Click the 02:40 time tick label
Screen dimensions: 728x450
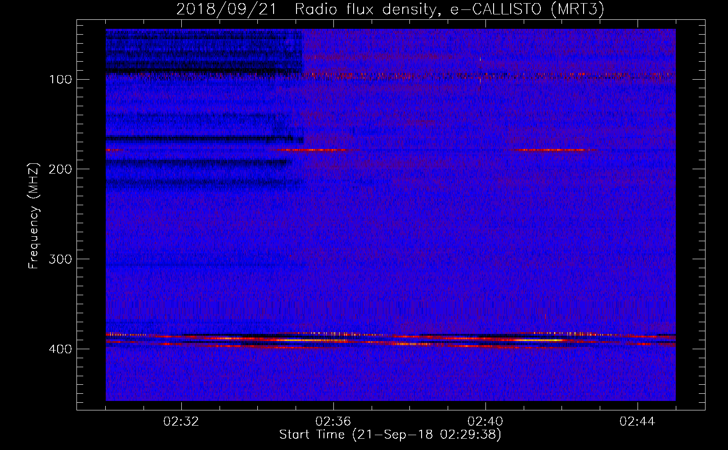click(x=485, y=422)
